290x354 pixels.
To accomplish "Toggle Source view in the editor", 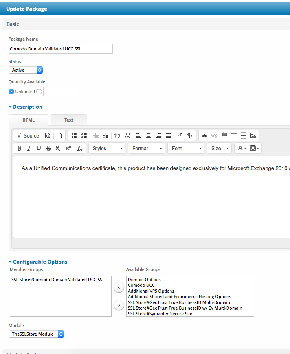I will [x=28, y=135].
